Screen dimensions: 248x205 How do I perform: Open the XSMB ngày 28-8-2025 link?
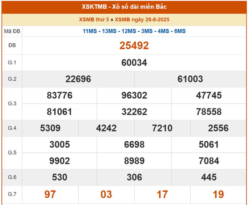pos(142,19)
